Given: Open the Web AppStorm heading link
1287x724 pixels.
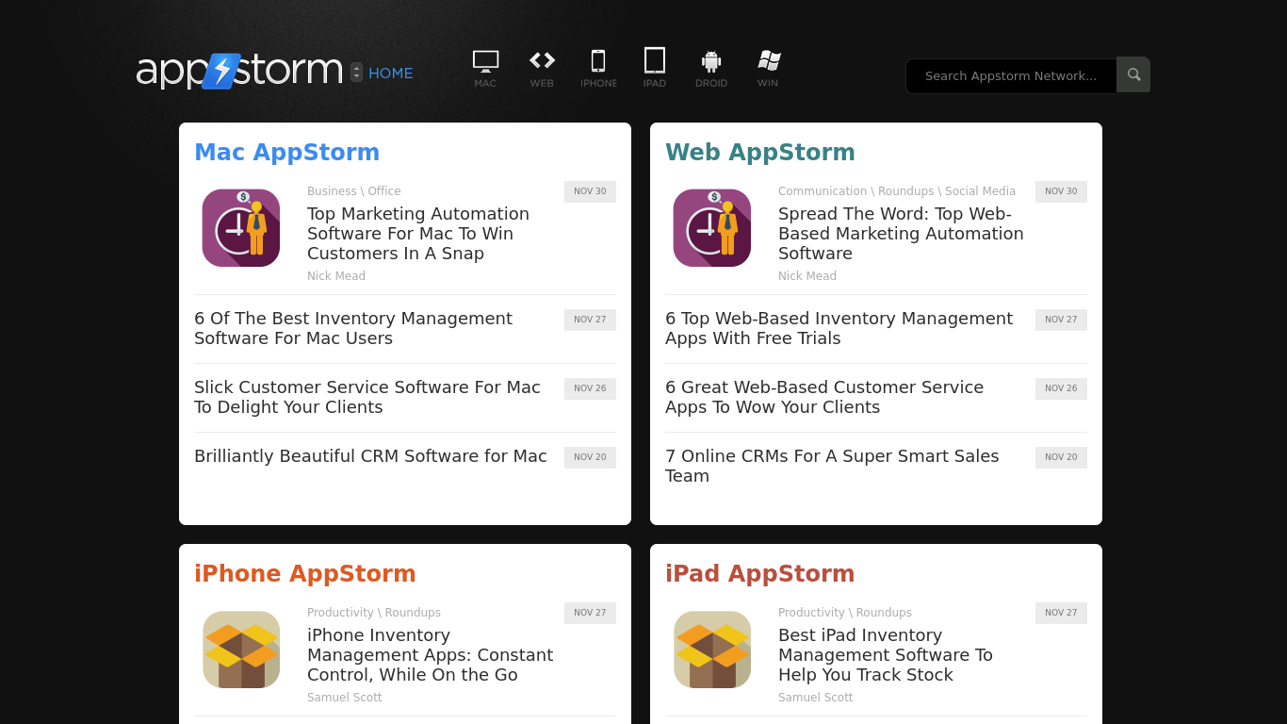Looking at the screenshot, I should [760, 152].
